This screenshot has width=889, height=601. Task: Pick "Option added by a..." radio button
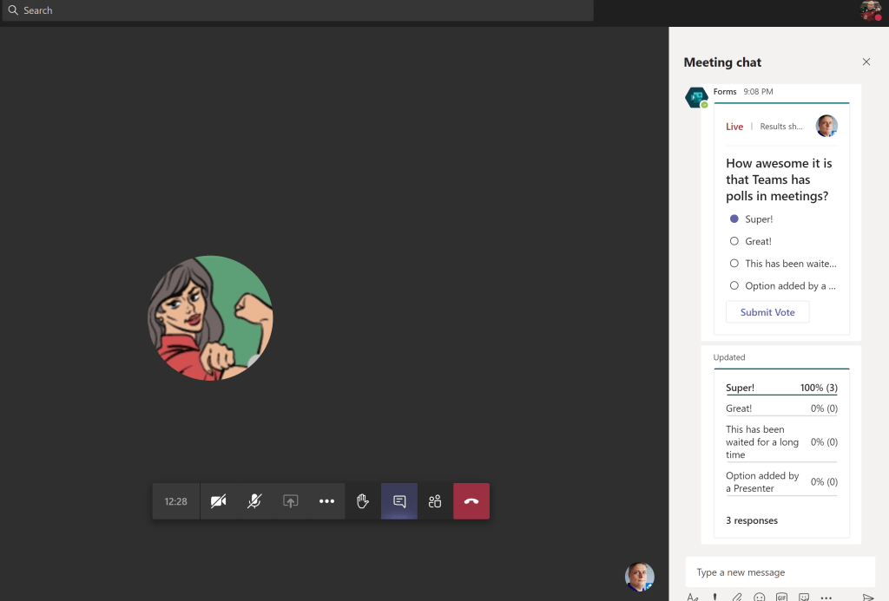point(734,285)
